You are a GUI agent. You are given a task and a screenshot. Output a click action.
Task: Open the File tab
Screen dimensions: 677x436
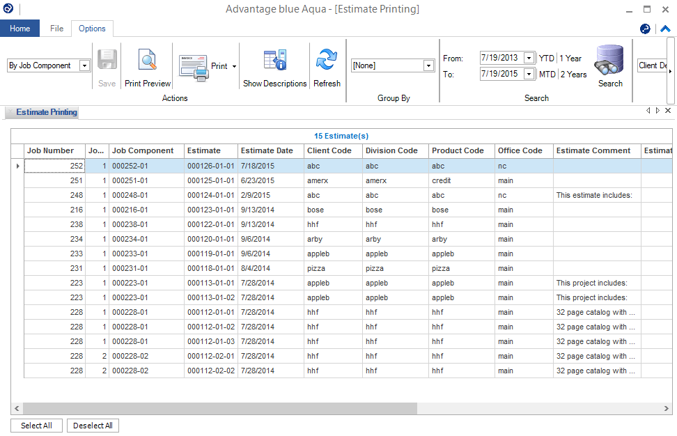(x=56, y=29)
